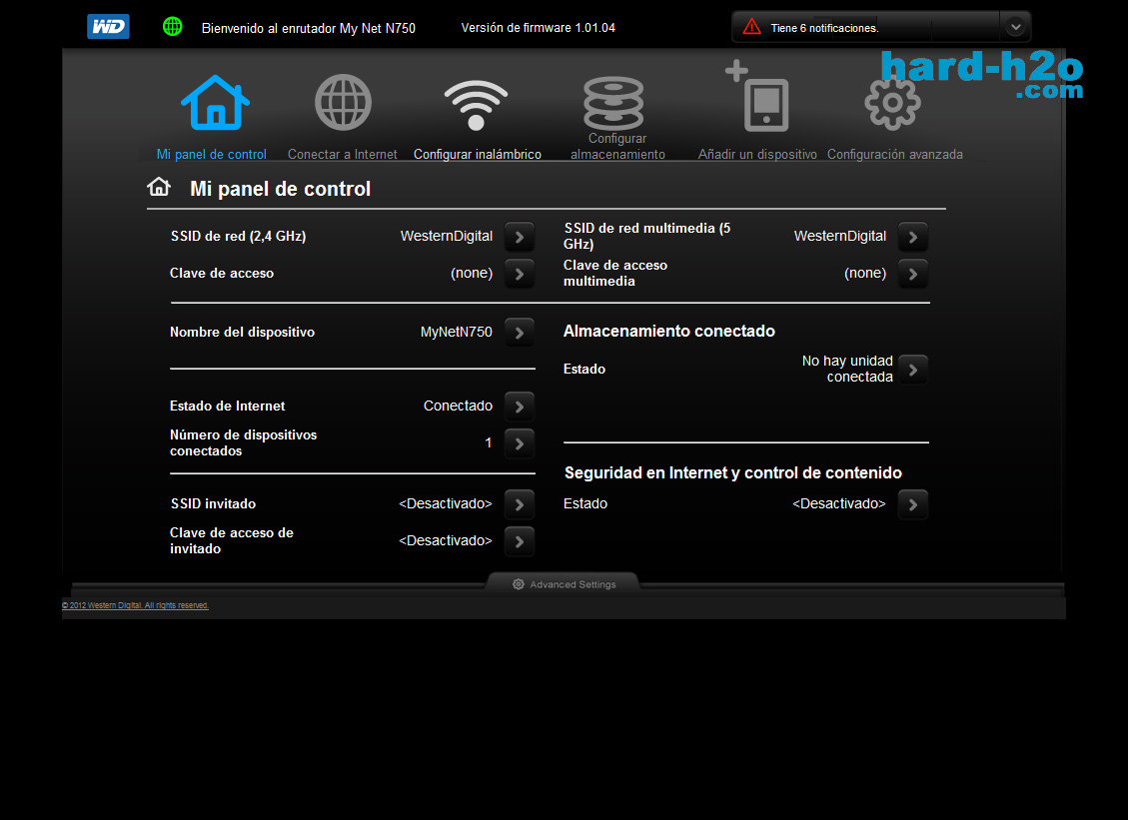
Task: Click the WD logo icon
Action: pyautogui.click(x=108, y=27)
